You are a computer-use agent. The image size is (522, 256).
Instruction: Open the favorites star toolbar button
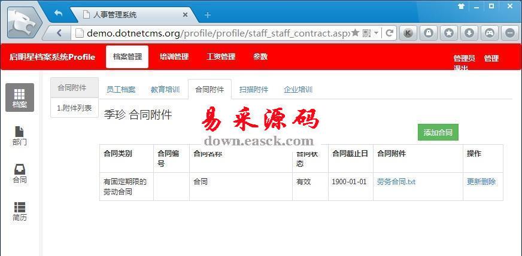449,32
